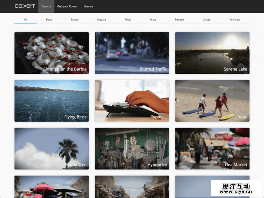Open the pink umbrellas street thumbnail
264x198 pixels.
point(52,187)
